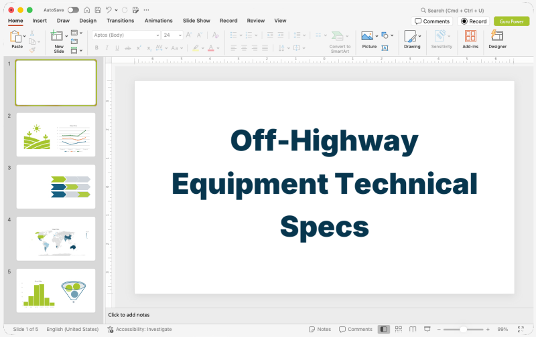Click Decrease Font Size icon
Viewport: 536px width, 337px height.
click(200, 35)
